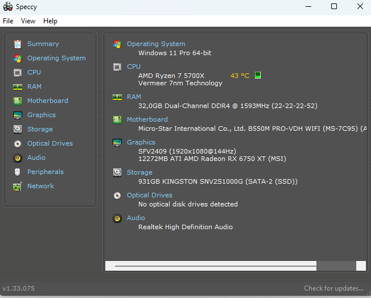371x298 pixels.
Task: Click the Storage drive icon in sidebar
Action: 18,129
